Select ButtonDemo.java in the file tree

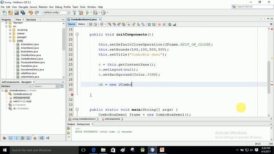click(29, 51)
